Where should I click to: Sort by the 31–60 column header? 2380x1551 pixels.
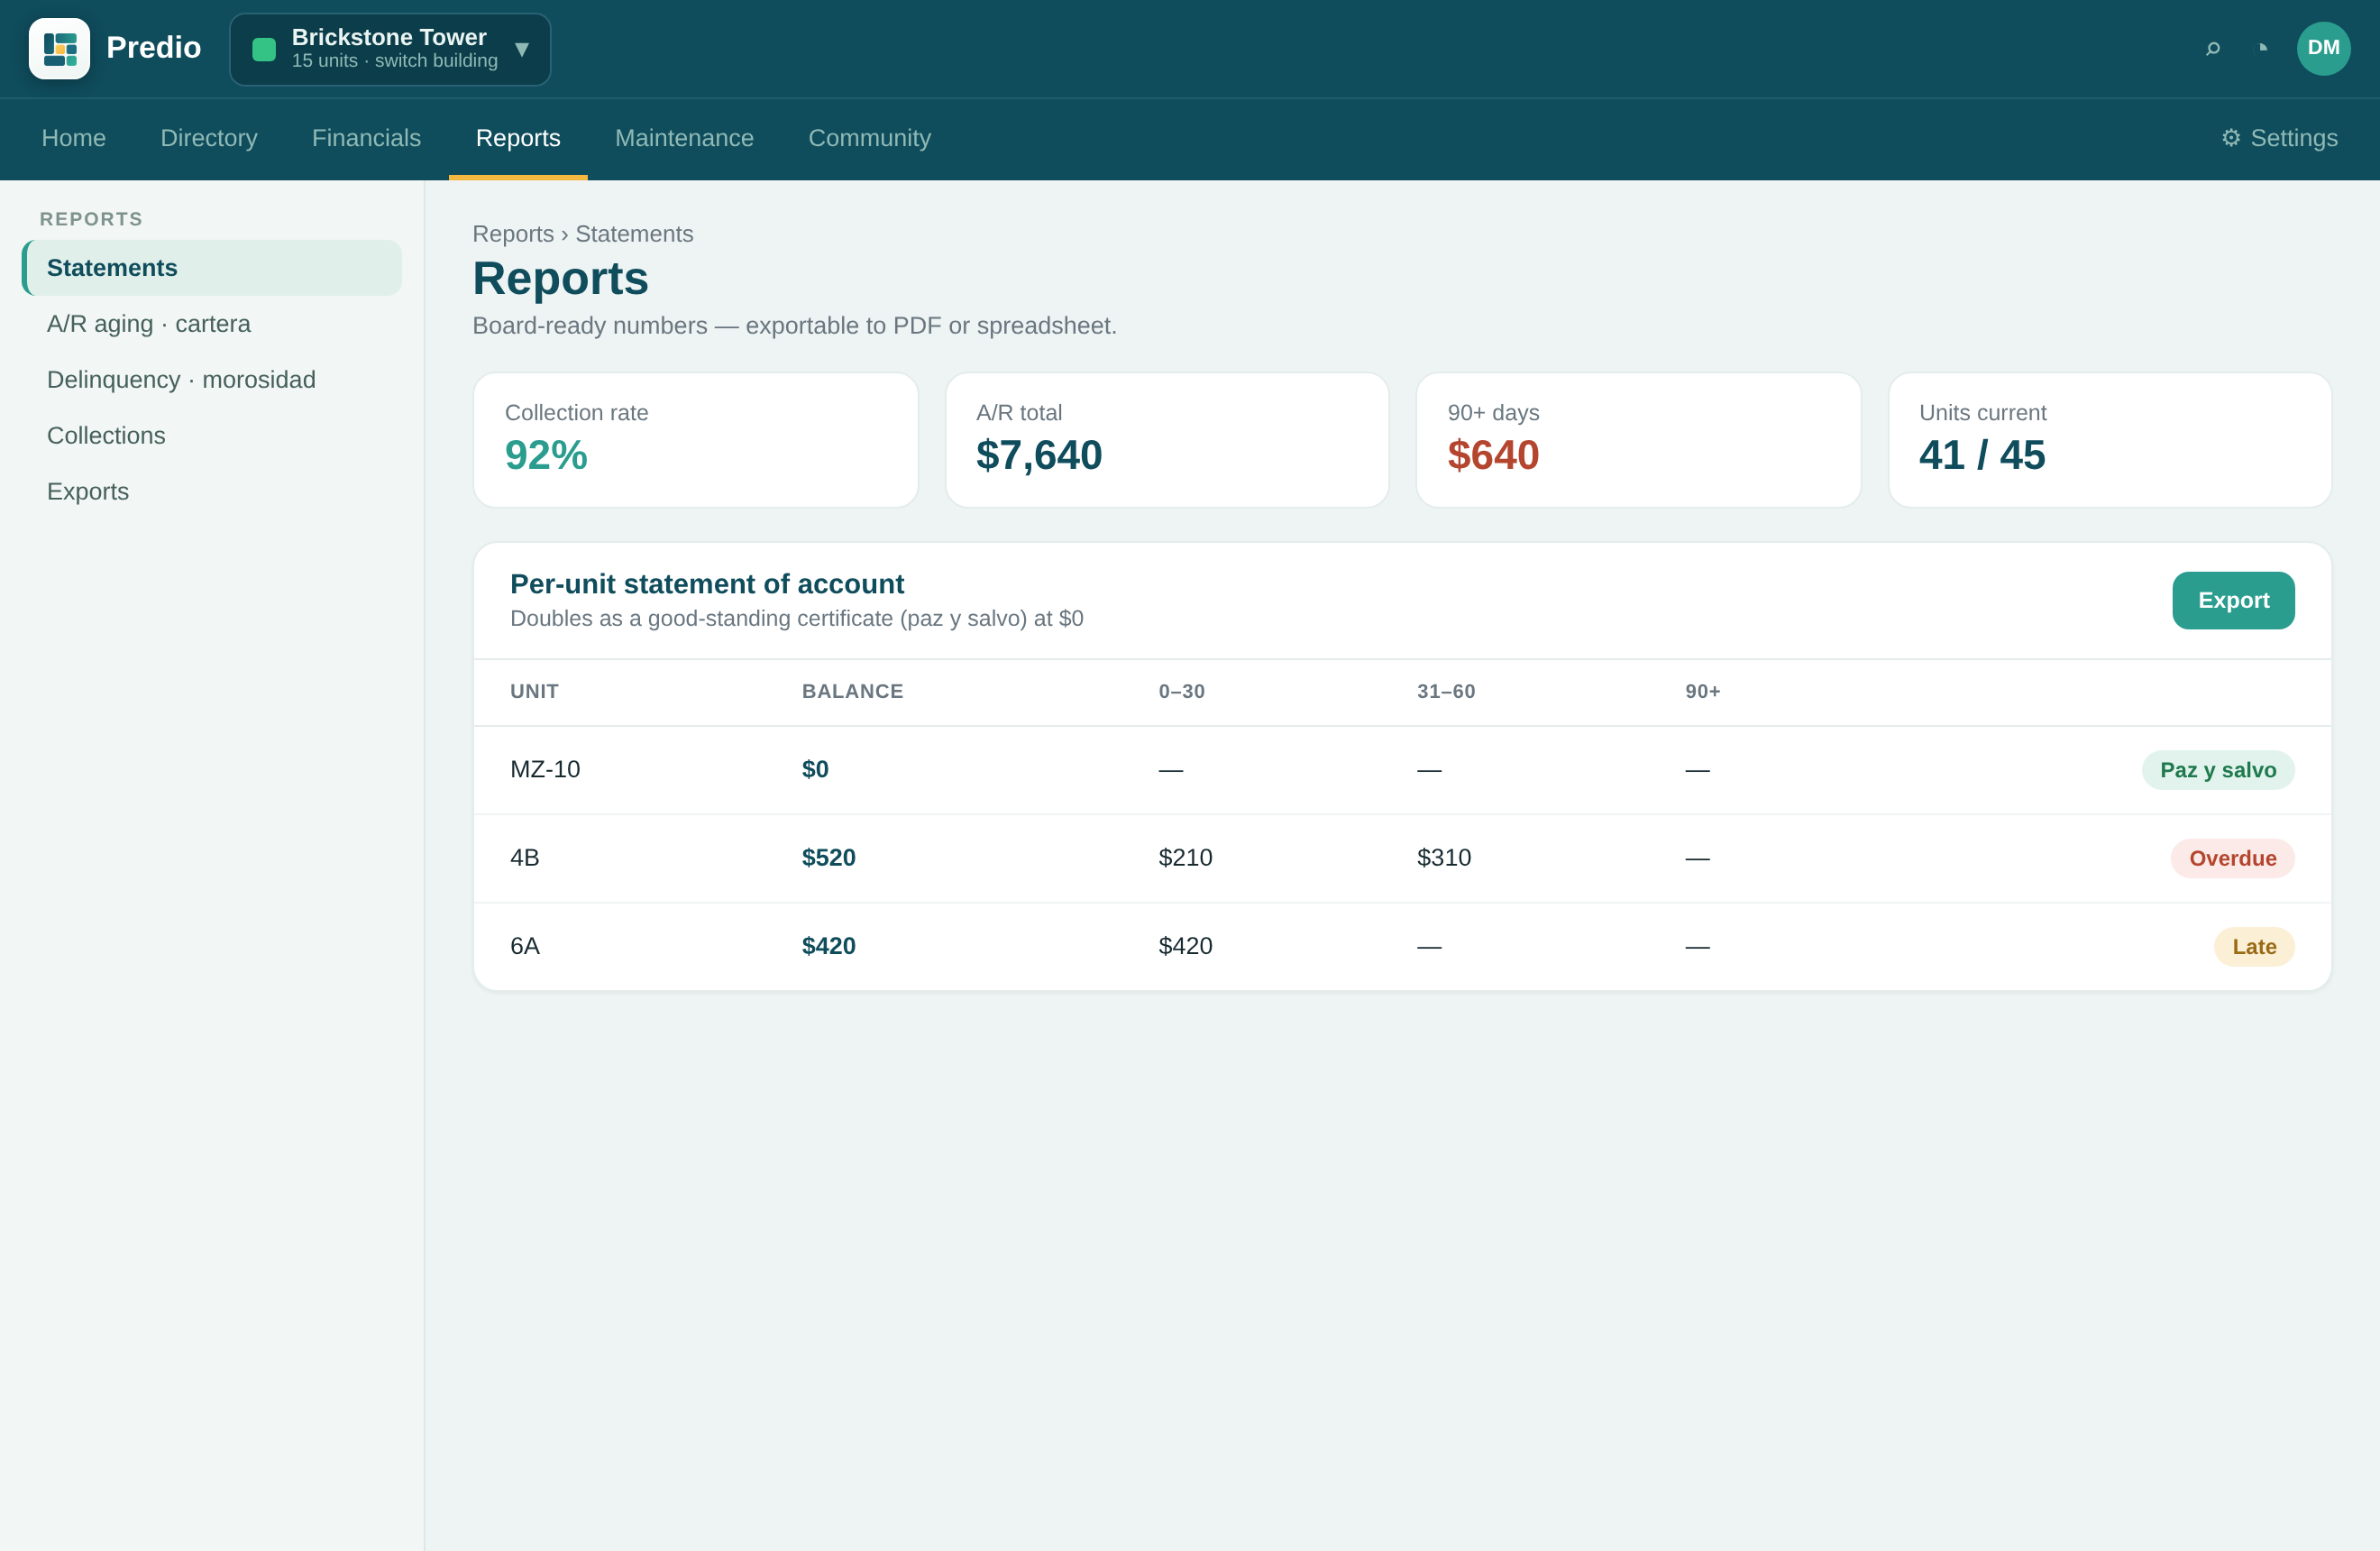coord(1446,691)
